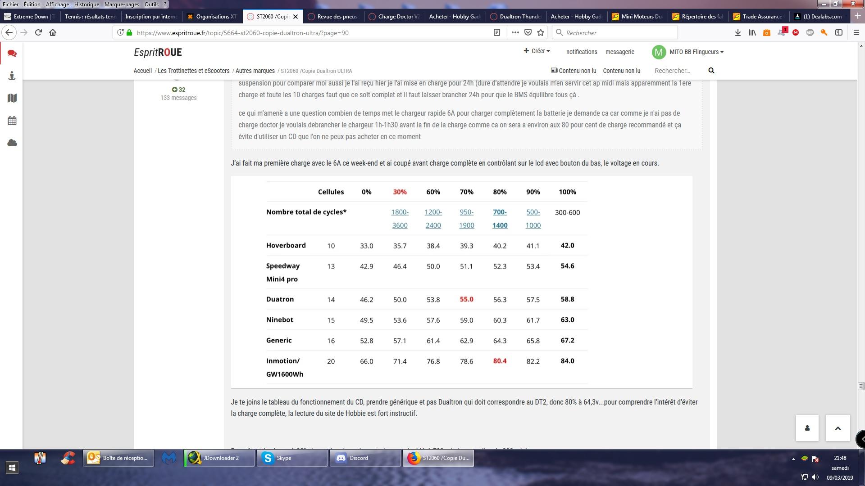Click the taskbar clock 21:48
This screenshot has width=865, height=486.
pos(840,458)
